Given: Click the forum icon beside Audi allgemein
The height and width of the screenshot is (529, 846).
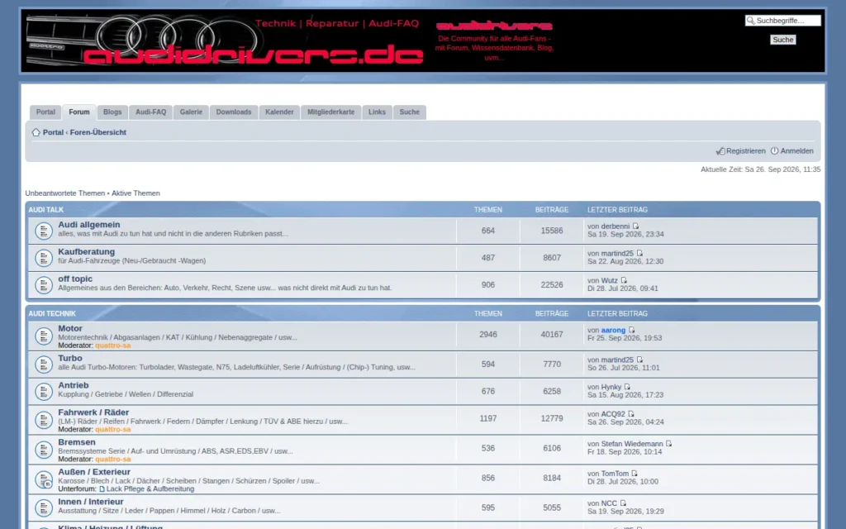Looking at the screenshot, I should coord(44,231).
